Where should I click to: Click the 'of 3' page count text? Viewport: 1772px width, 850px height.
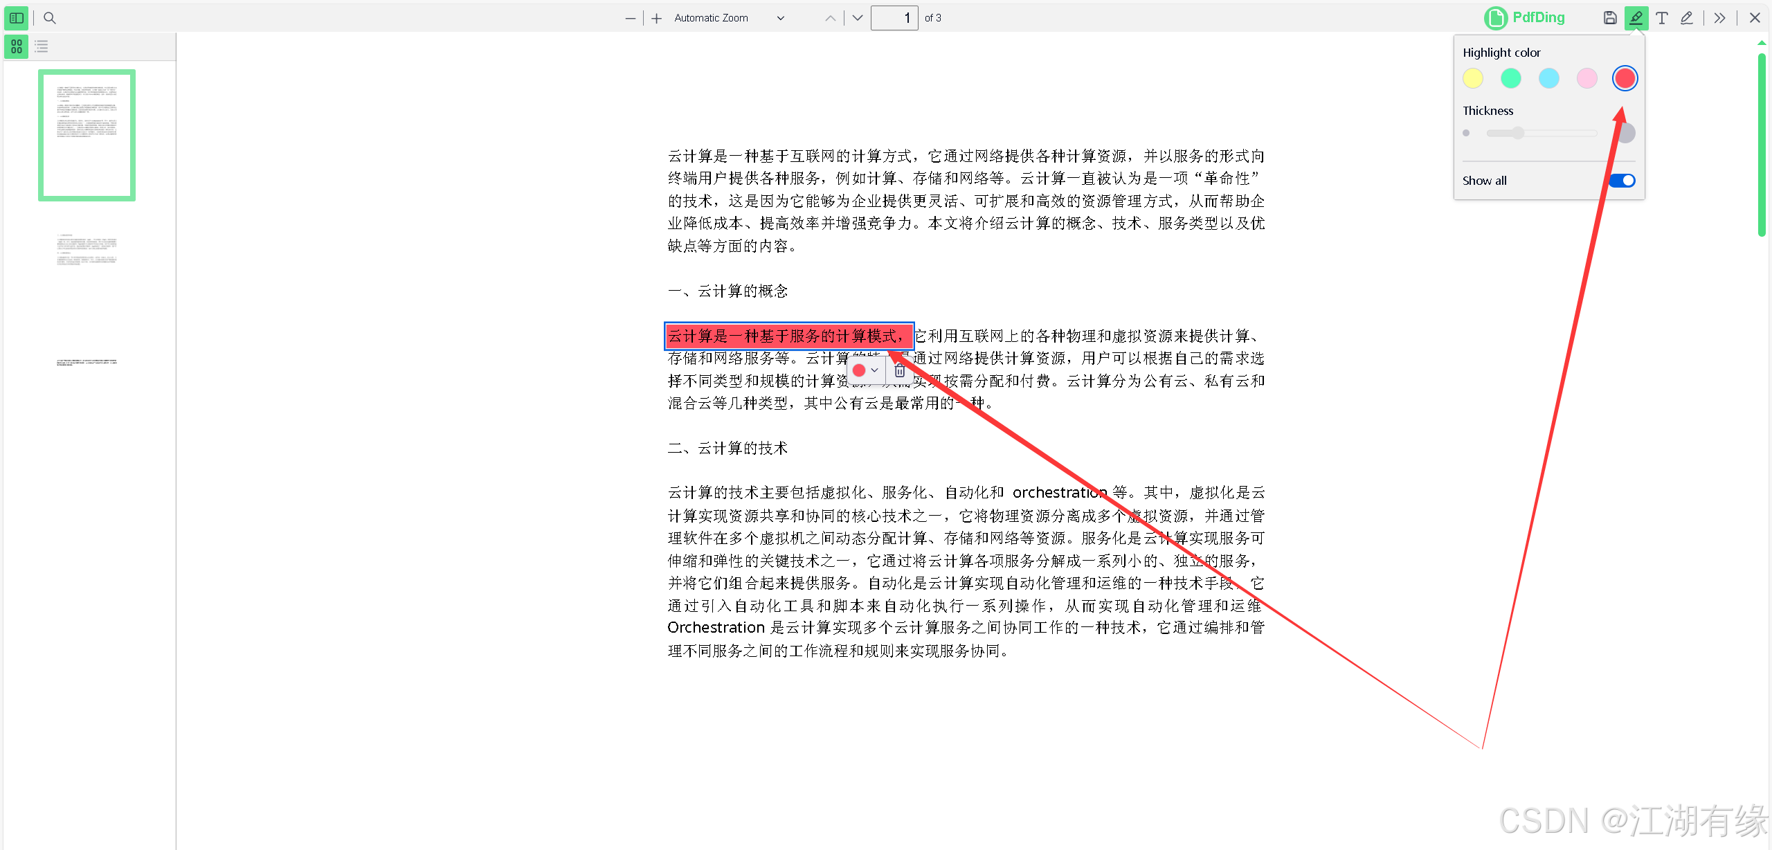coord(932,18)
